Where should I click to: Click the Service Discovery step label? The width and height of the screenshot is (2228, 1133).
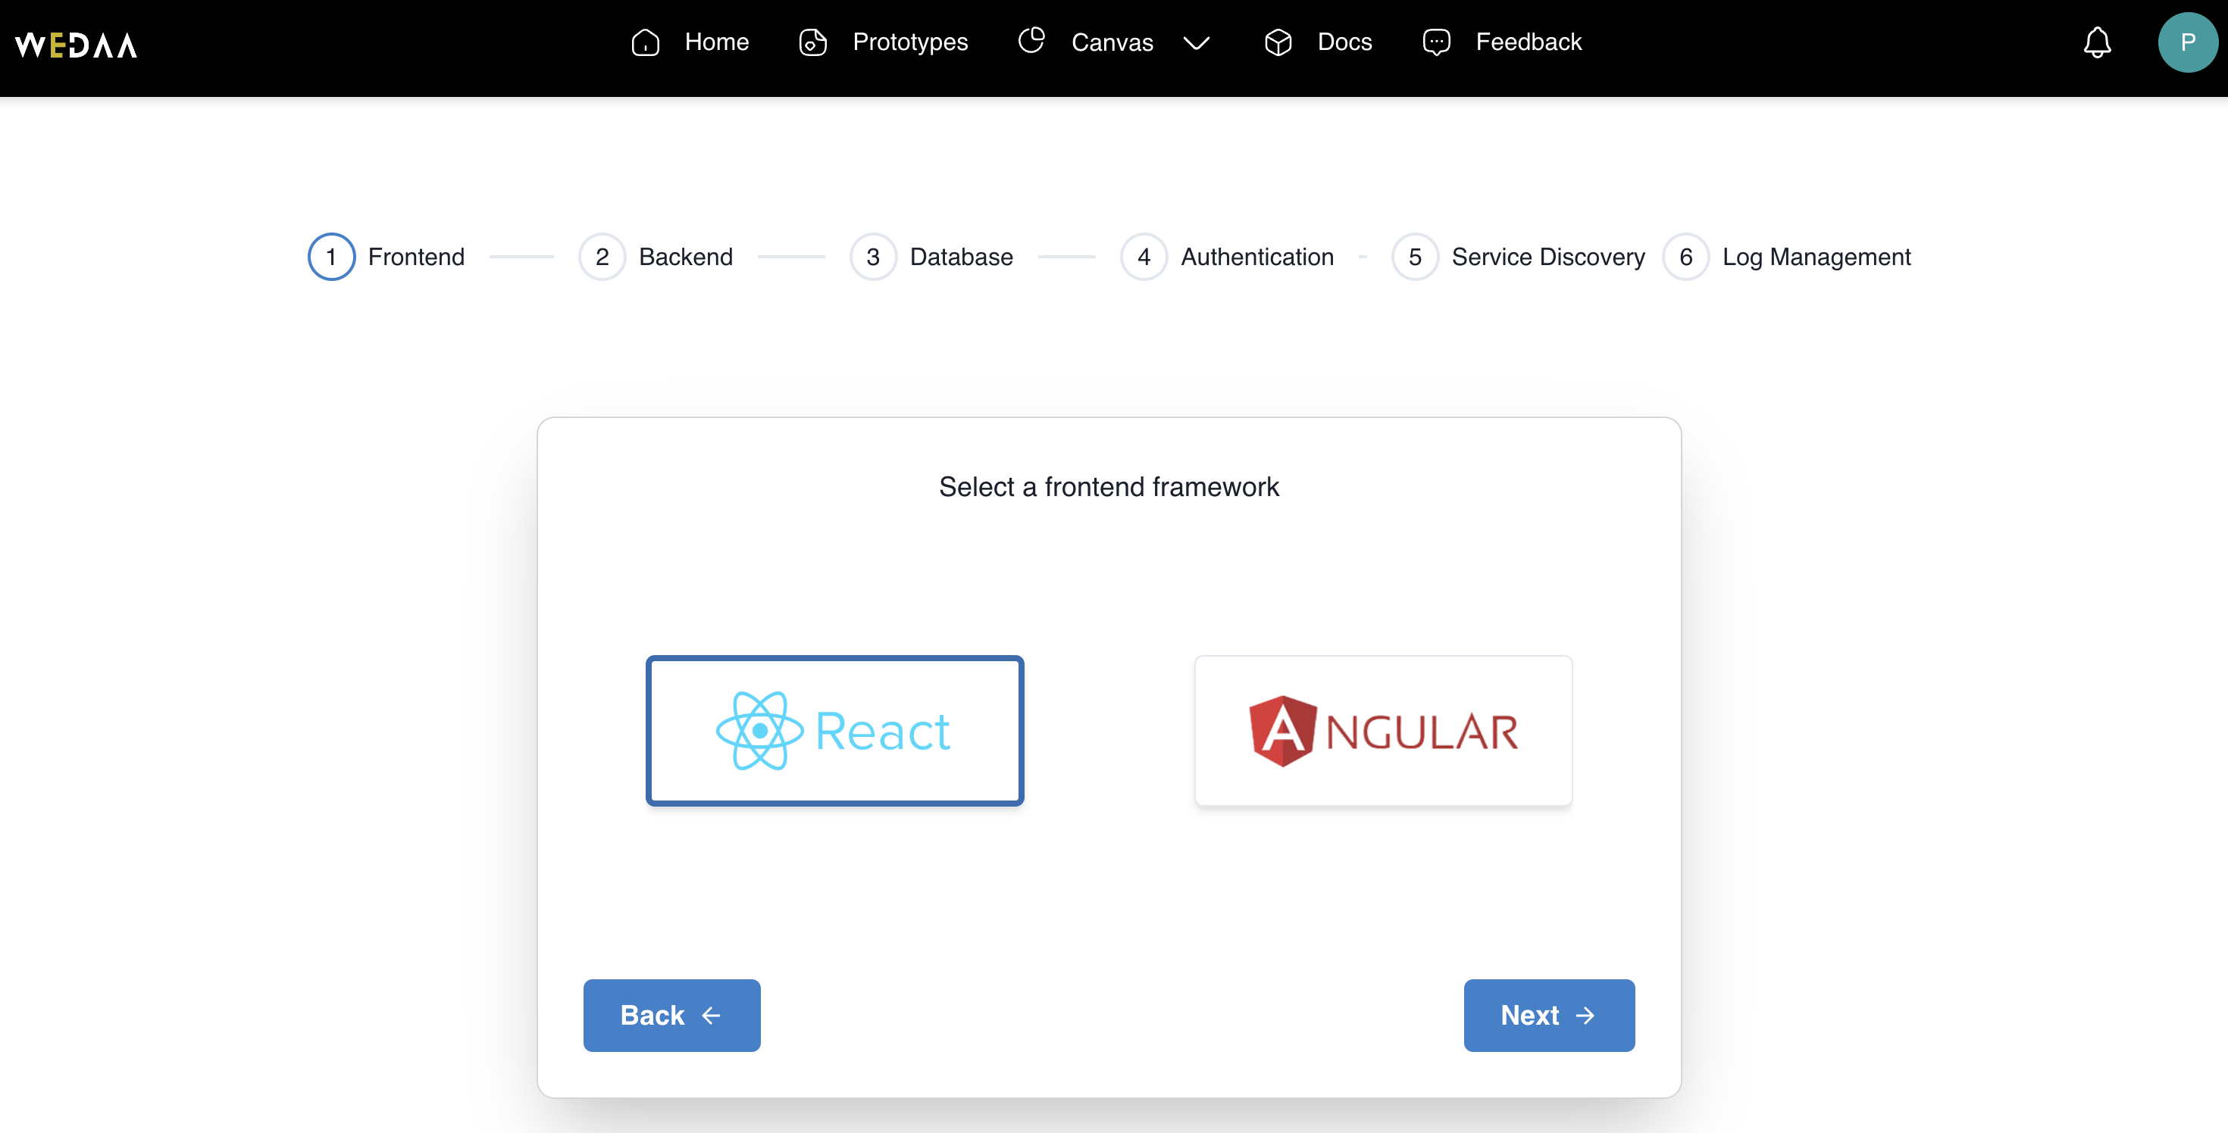point(1547,257)
